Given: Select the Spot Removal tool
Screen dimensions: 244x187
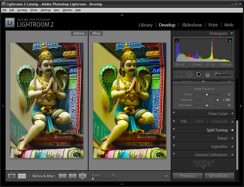Looking at the screenshot, I should click(190, 74).
